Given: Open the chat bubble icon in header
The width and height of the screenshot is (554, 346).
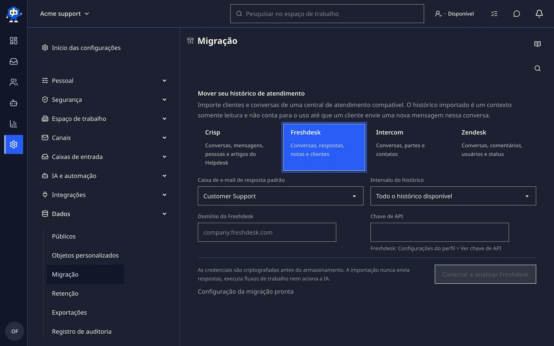Looking at the screenshot, I should click(x=516, y=14).
